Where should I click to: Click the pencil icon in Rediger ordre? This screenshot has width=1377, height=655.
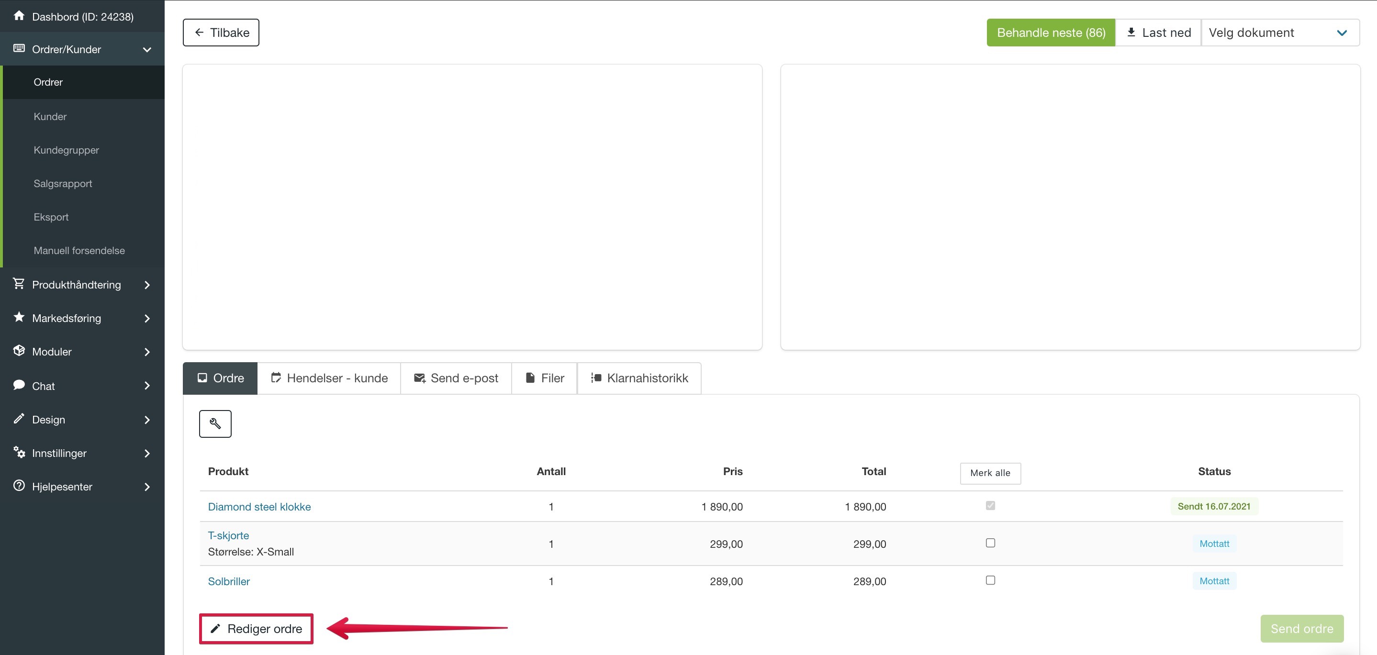215,629
